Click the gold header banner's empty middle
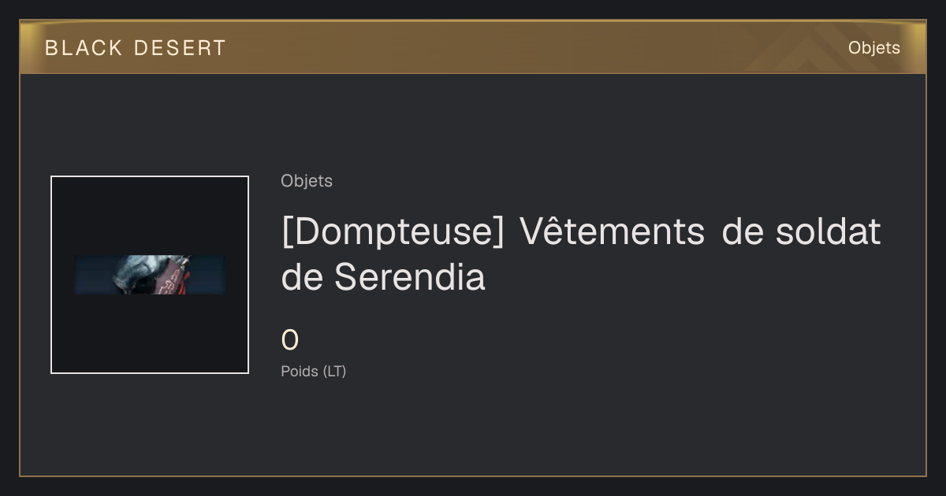Viewport: 946px width, 496px height. (x=512, y=47)
